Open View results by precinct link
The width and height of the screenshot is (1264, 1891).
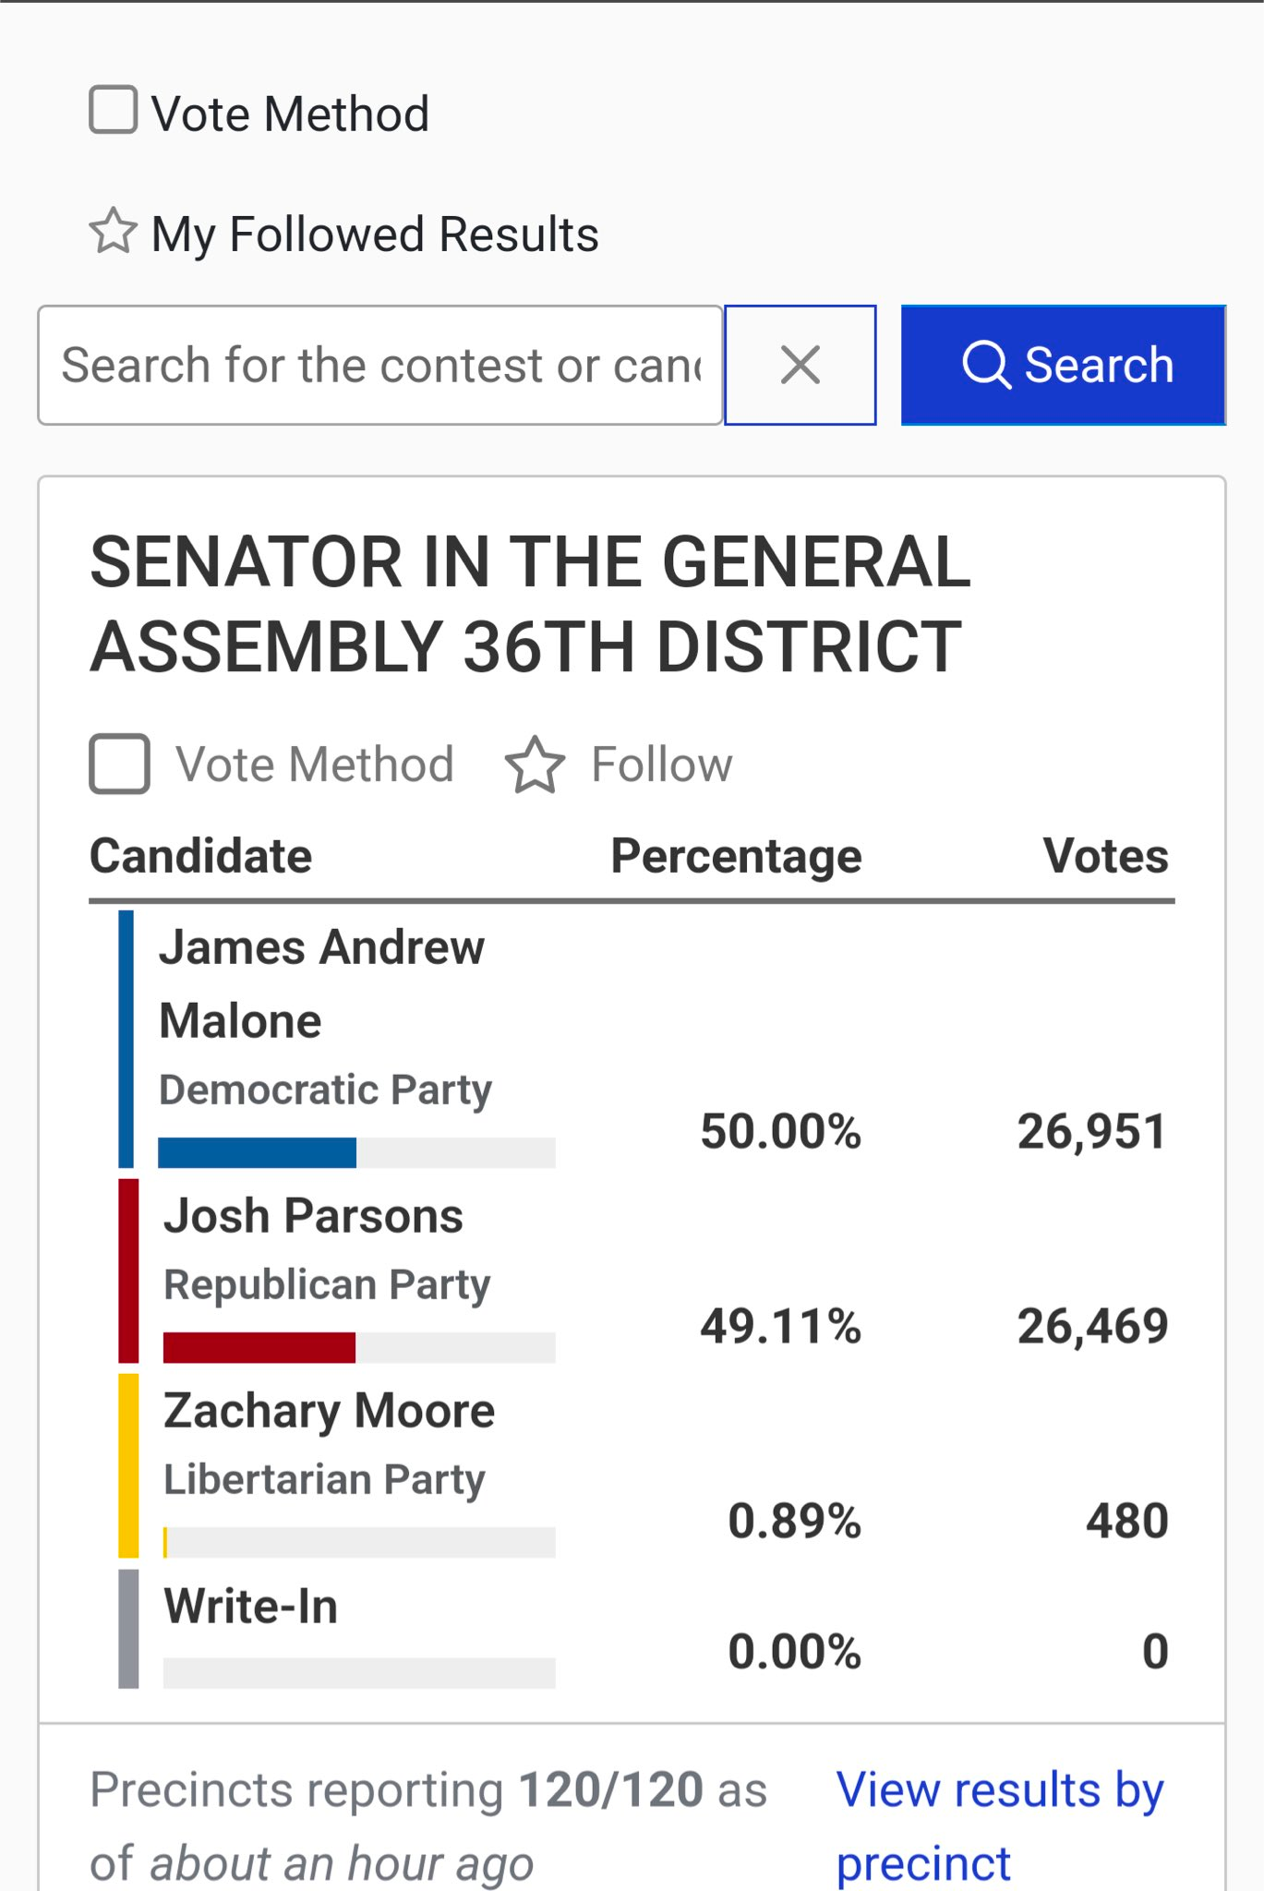(1001, 1825)
